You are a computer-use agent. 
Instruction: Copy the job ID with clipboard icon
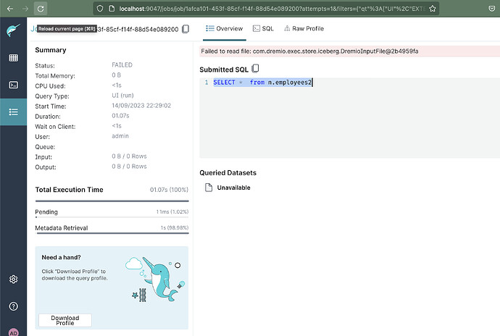click(186, 29)
